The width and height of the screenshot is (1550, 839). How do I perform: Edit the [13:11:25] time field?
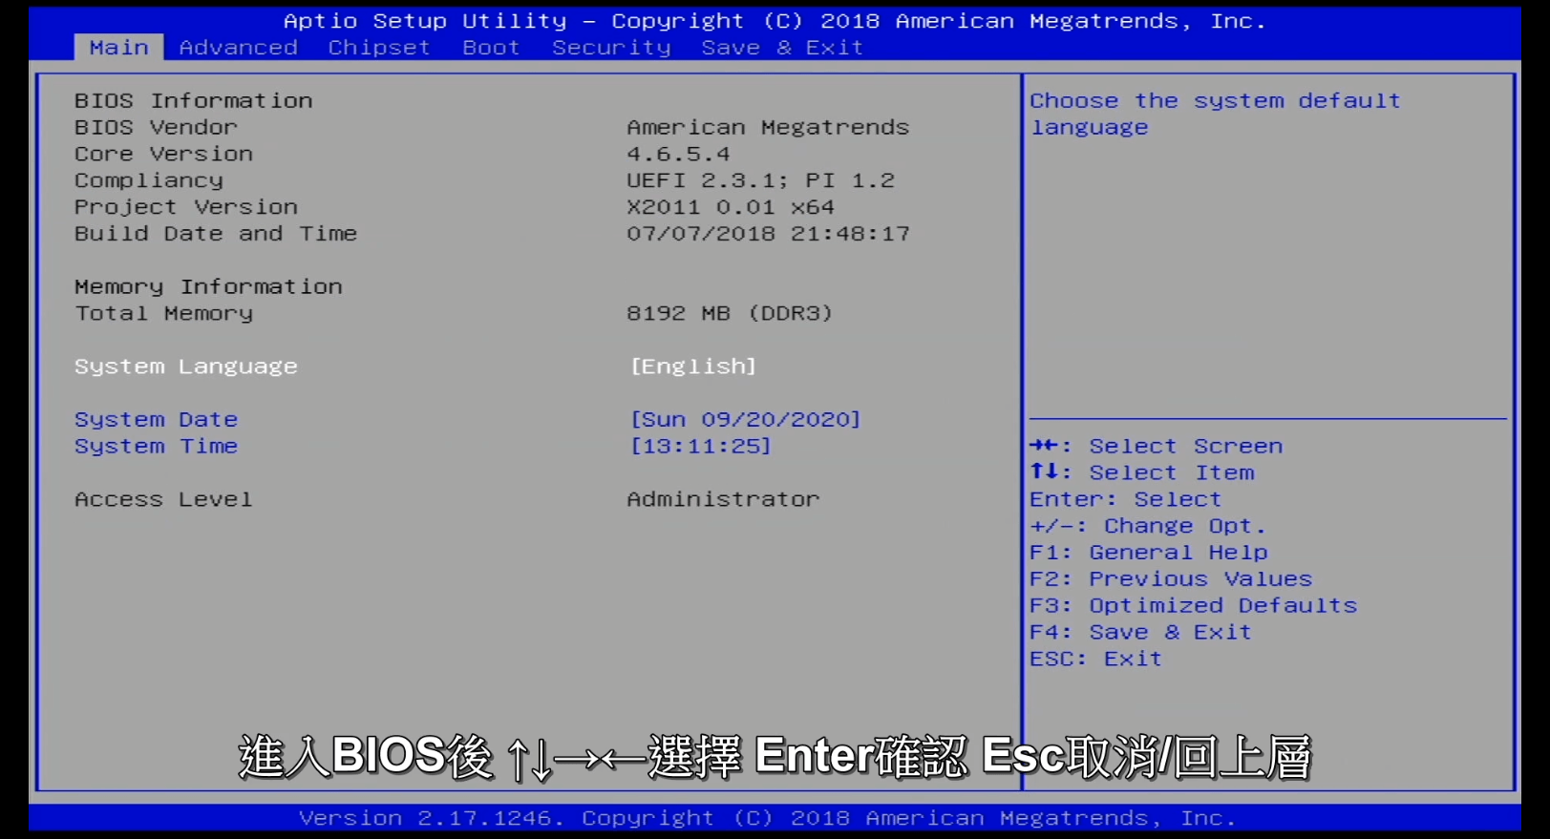click(x=700, y=447)
